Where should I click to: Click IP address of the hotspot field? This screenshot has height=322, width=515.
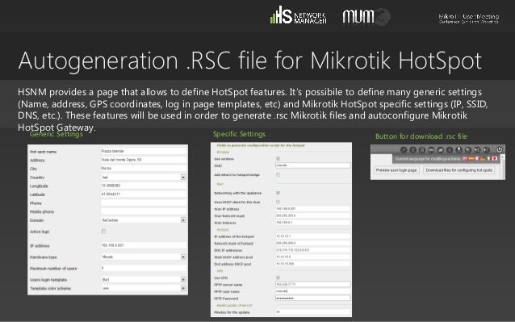click(x=312, y=236)
